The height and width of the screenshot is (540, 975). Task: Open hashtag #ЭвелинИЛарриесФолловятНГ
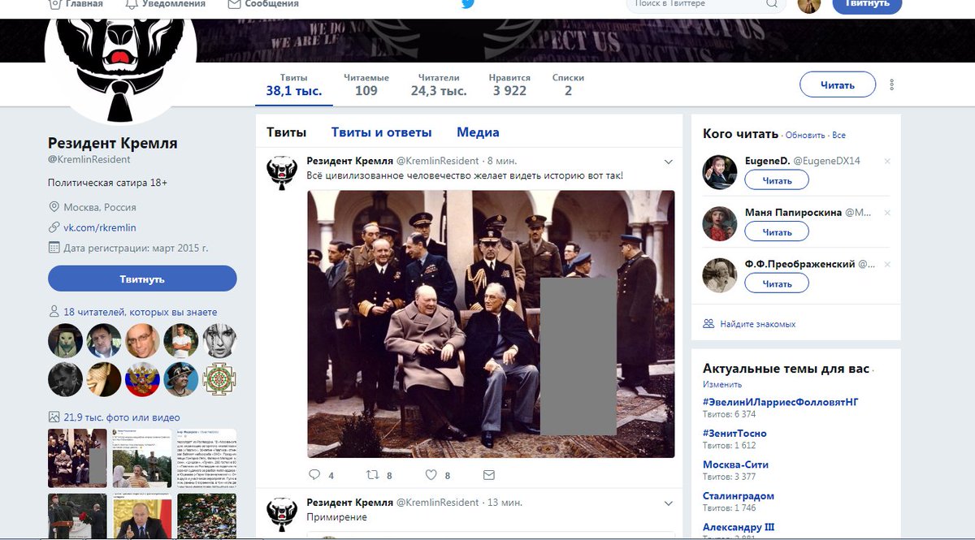(x=780, y=402)
